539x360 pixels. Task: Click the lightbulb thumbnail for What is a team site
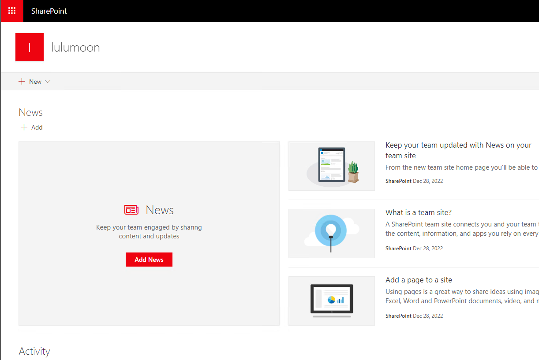[x=331, y=233]
